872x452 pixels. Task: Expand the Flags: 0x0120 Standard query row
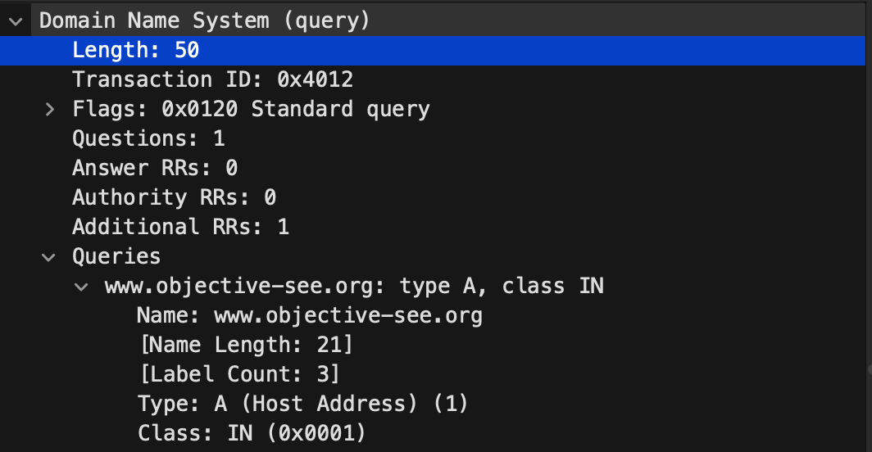(49, 109)
